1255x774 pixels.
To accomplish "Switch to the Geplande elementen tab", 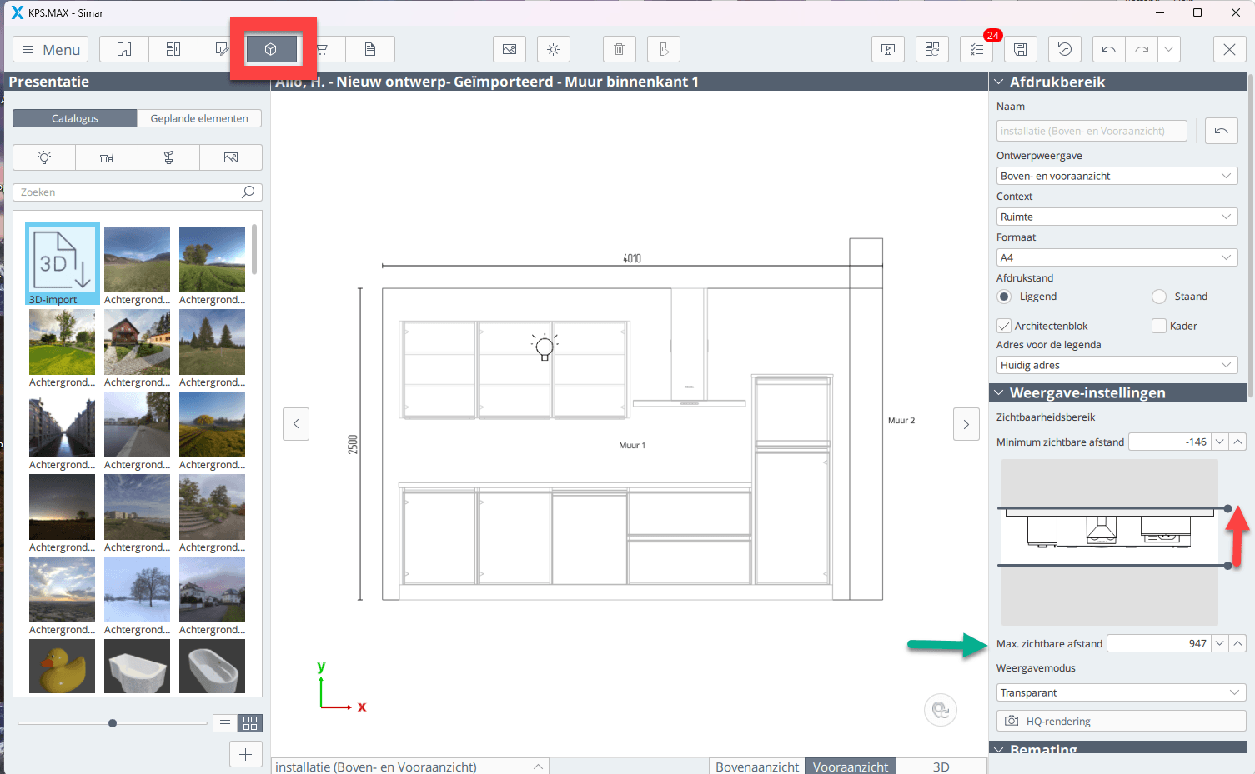I will click(x=199, y=118).
